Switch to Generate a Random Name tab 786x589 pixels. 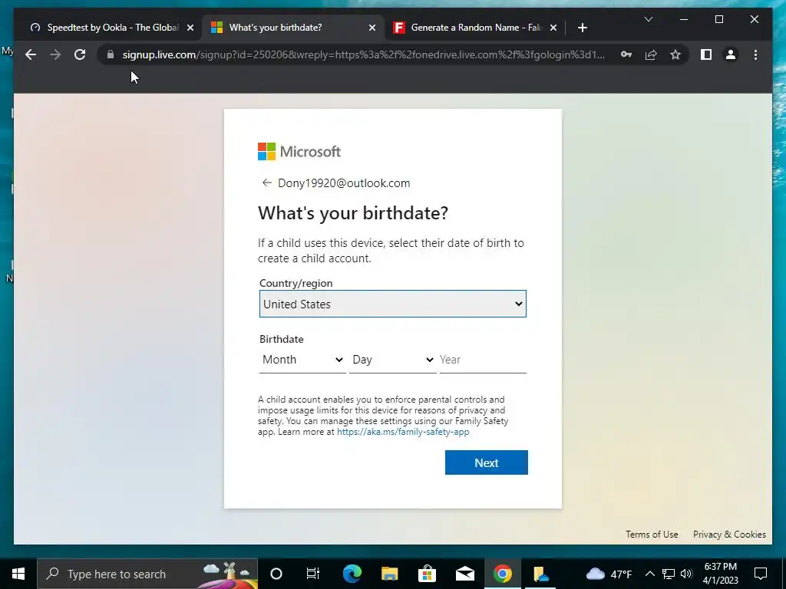tap(474, 28)
